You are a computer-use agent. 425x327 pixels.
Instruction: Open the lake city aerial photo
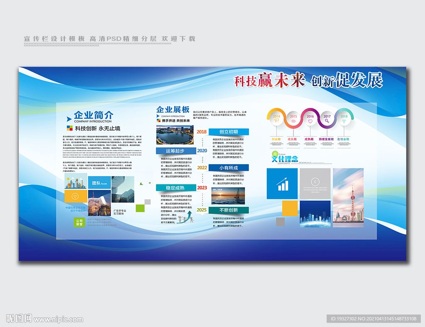(175, 135)
